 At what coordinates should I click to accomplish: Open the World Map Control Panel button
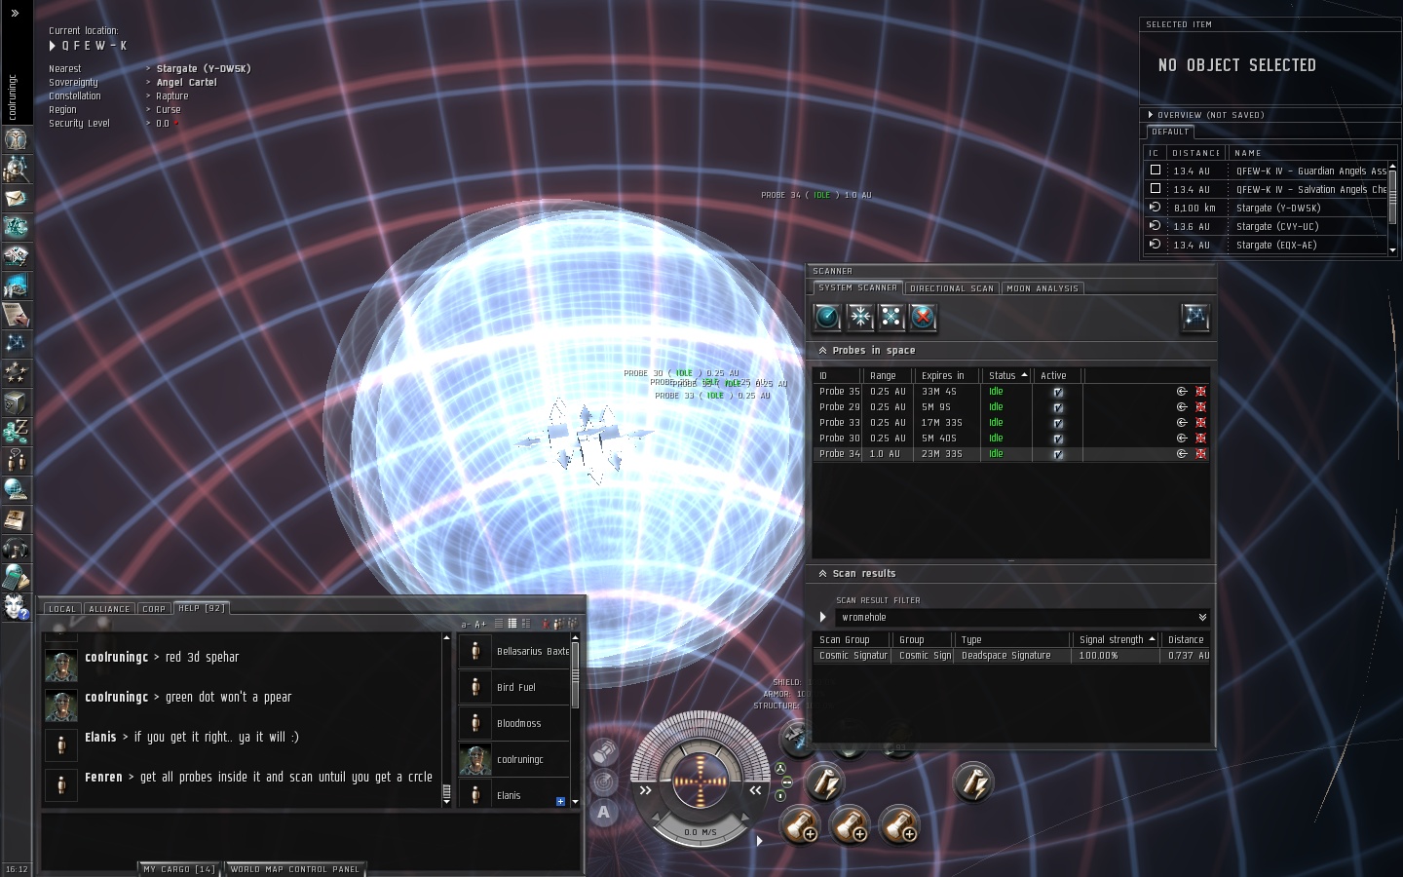click(295, 869)
